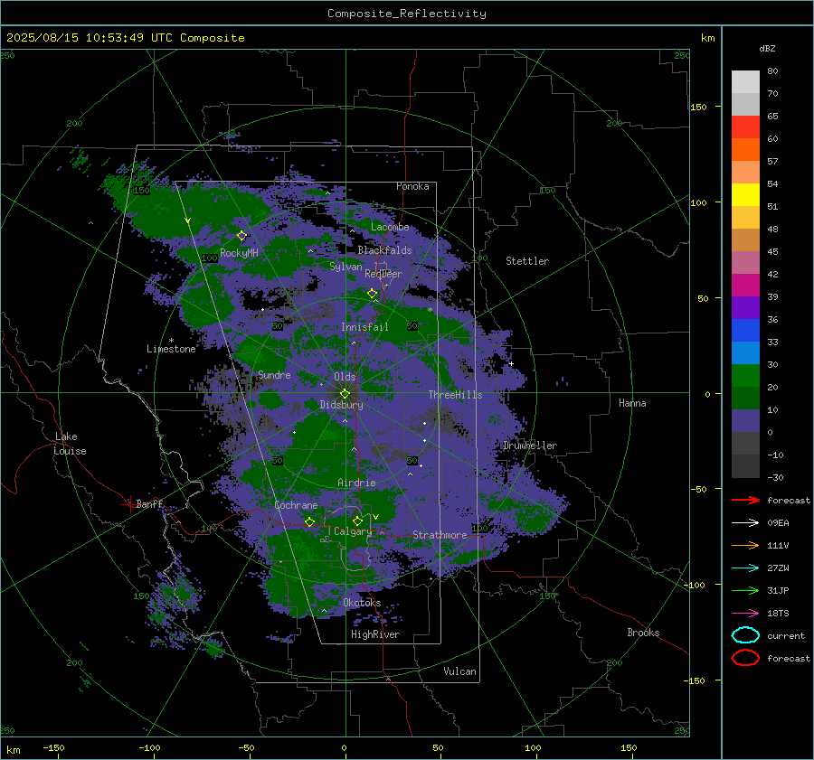This screenshot has height=760, width=814.
Task: Click the cyan 27ZW arrow icon
Action: tap(745, 568)
